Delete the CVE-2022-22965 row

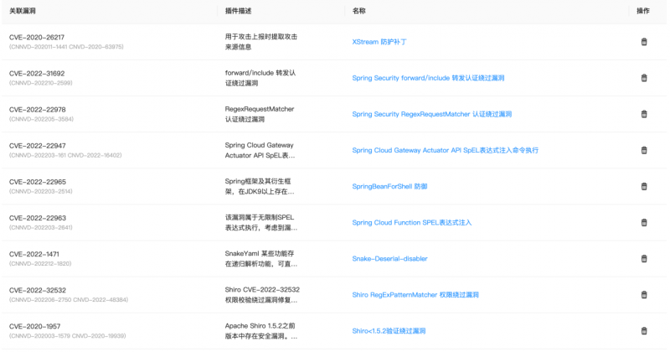[x=644, y=187]
